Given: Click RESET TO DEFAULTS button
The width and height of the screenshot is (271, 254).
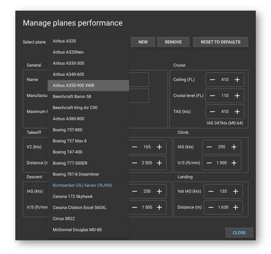Looking at the screenshot, I should click(x=220, y=42).
